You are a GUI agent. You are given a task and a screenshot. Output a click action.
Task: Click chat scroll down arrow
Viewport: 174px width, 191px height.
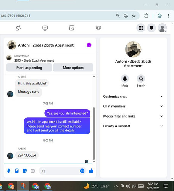click(94, 162)
